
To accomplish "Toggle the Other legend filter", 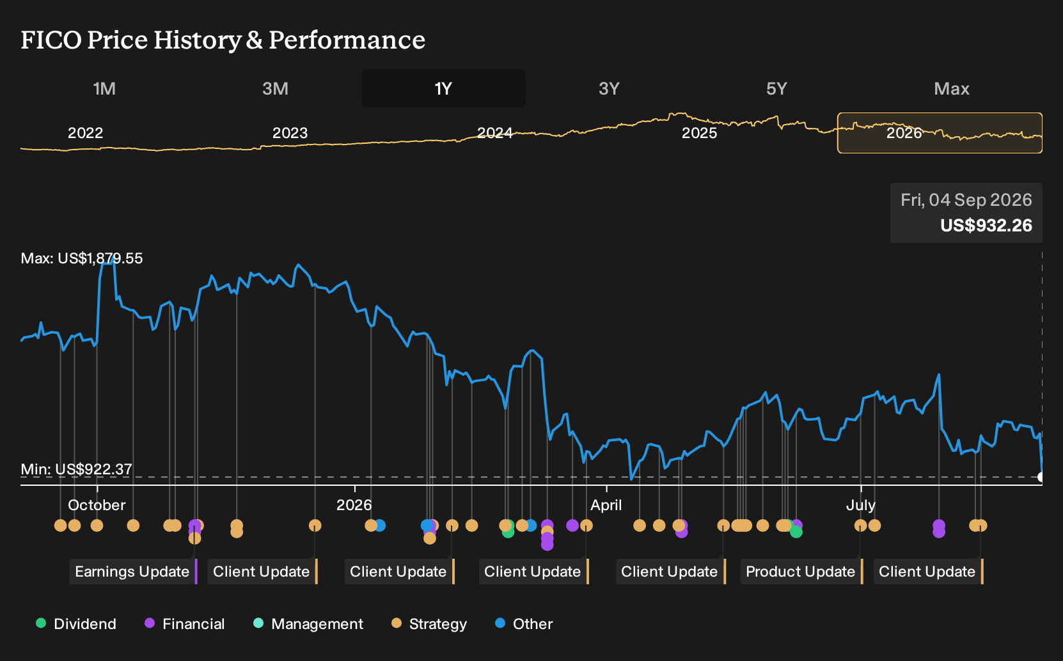I will click(524, 624).
